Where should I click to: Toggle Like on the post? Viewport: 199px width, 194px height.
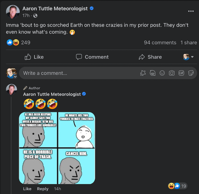(x=34, y=57)
